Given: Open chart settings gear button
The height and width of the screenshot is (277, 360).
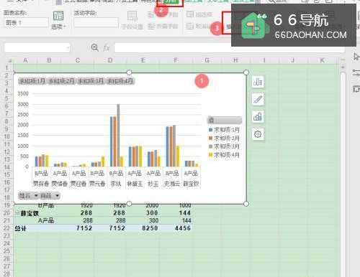Looking at the screenshot, I should click(x=258, y=134).
